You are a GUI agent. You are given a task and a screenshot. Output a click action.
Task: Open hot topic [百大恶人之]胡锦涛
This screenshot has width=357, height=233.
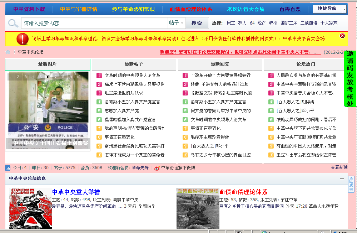295,102
